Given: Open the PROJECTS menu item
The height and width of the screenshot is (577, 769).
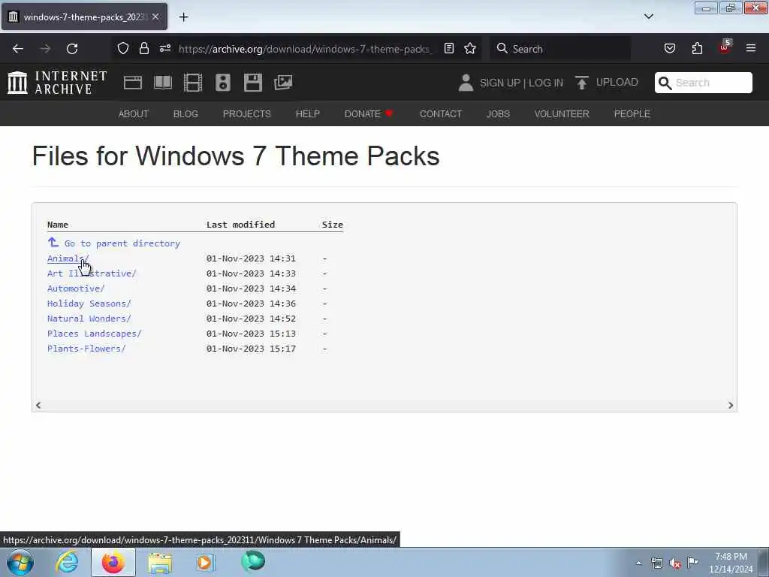Looking at the screenshot, I should [x=246, y=114].
